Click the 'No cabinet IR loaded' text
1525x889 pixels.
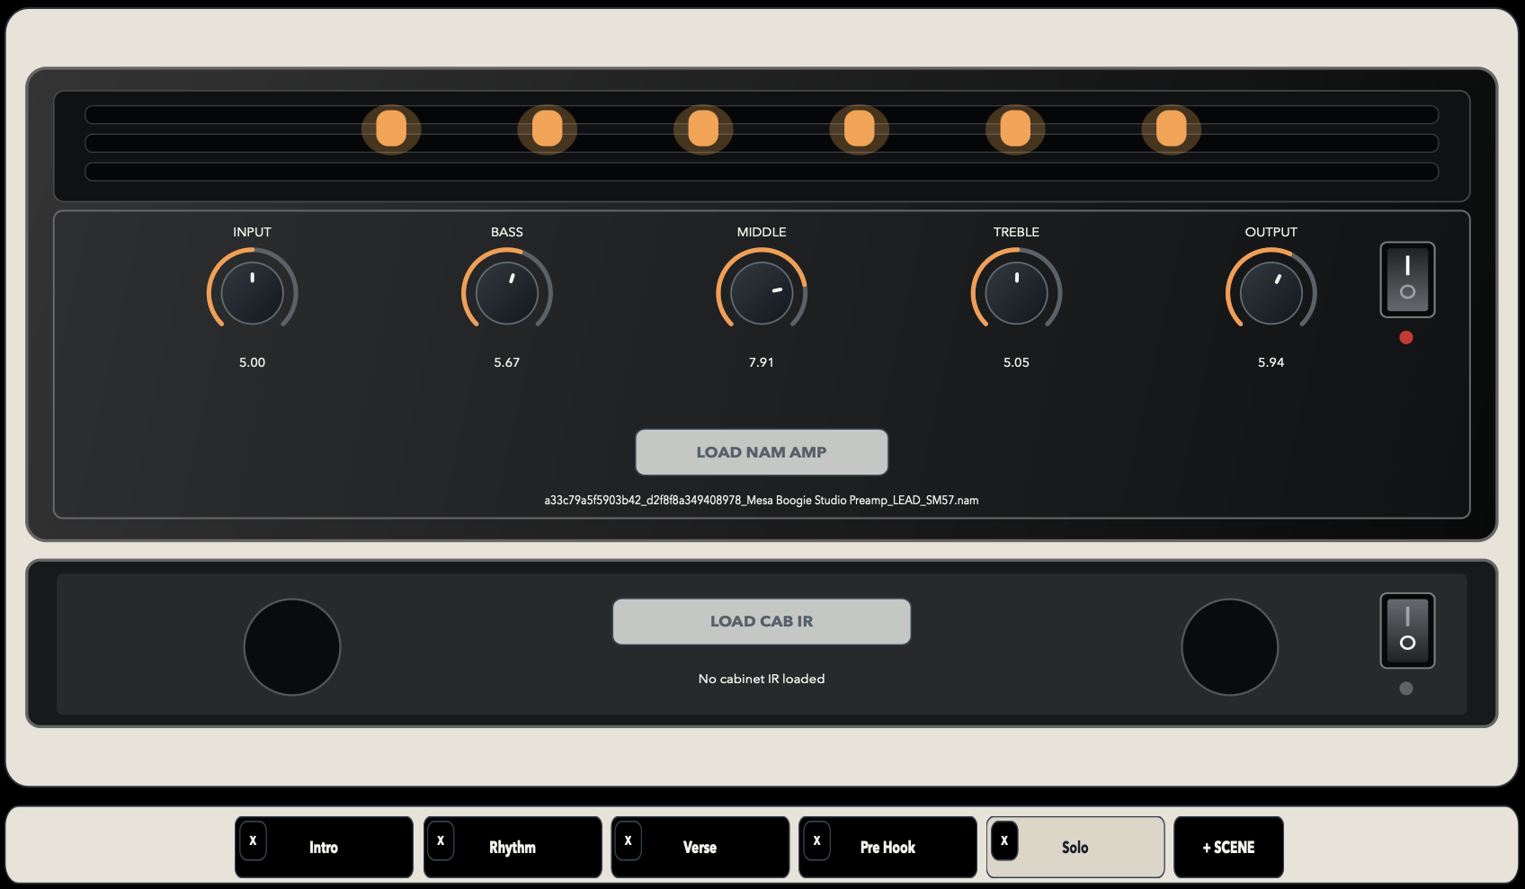tap(762, 679)
